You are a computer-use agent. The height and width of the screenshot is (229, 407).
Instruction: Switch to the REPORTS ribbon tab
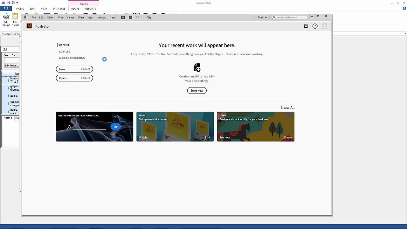coord(91,9)
